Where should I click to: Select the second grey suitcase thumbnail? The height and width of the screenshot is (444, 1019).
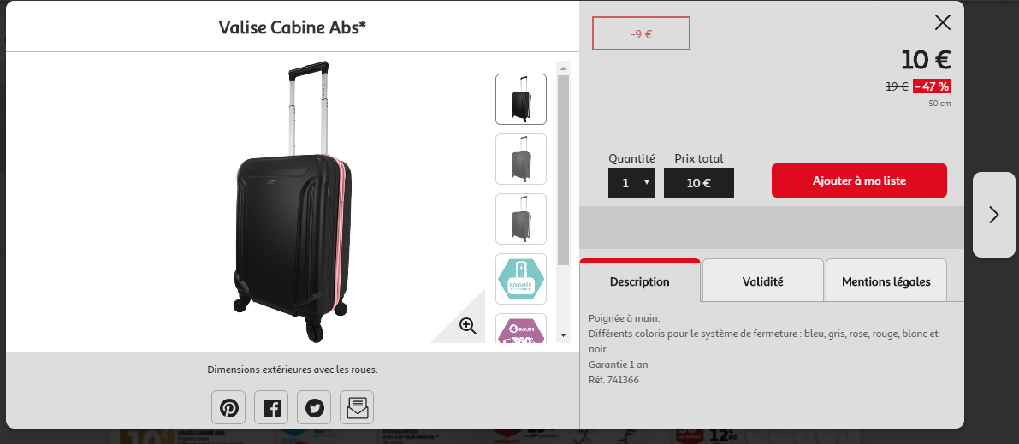coord(521,159)
